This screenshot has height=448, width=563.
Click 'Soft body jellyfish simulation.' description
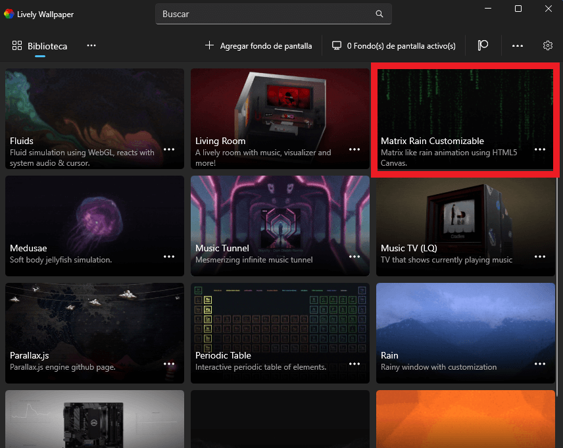pyautogui.click(x=61, y=260)
